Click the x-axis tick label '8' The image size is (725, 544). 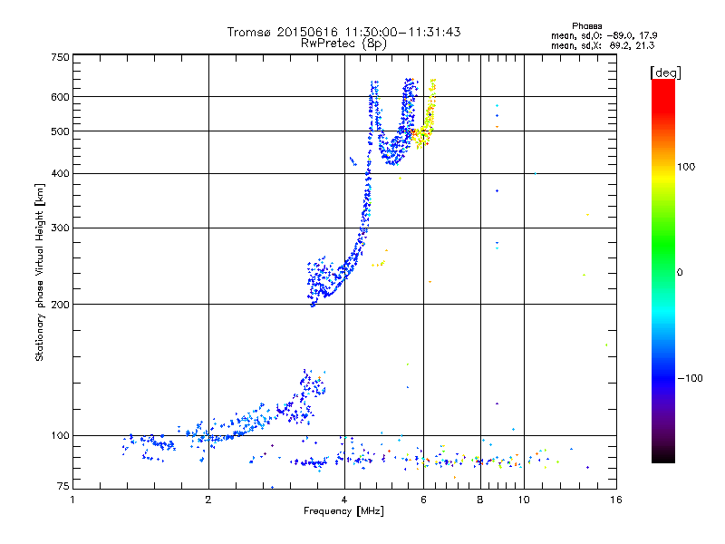(480, 500)
